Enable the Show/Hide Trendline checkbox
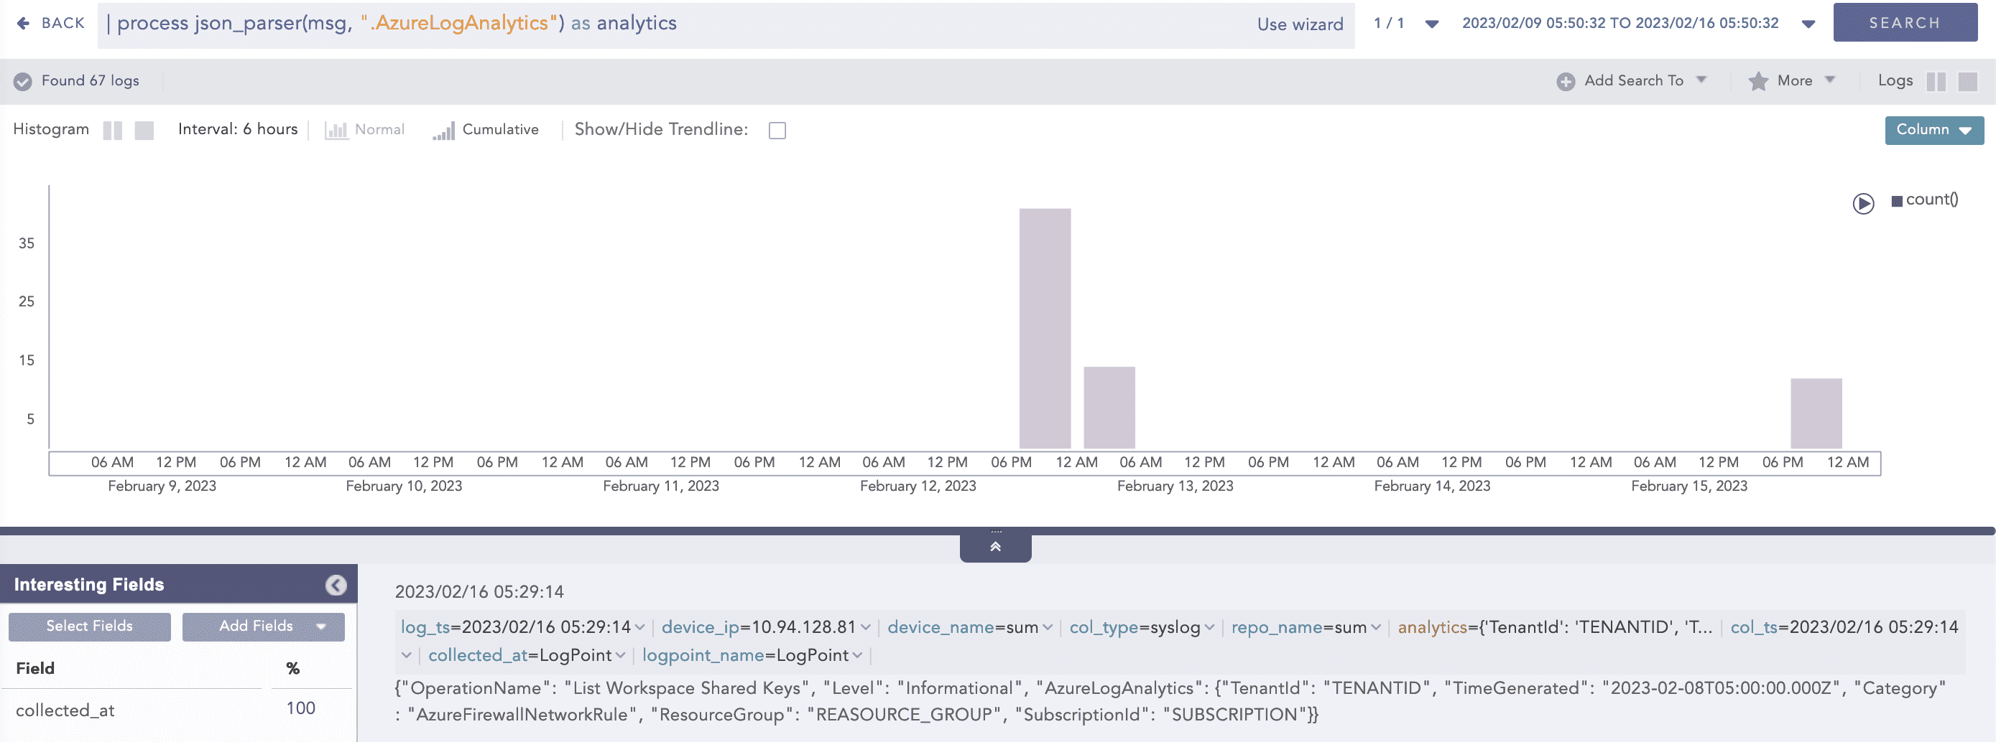Viewport: 1996px width, 742px height. click(x=777, y=130)
